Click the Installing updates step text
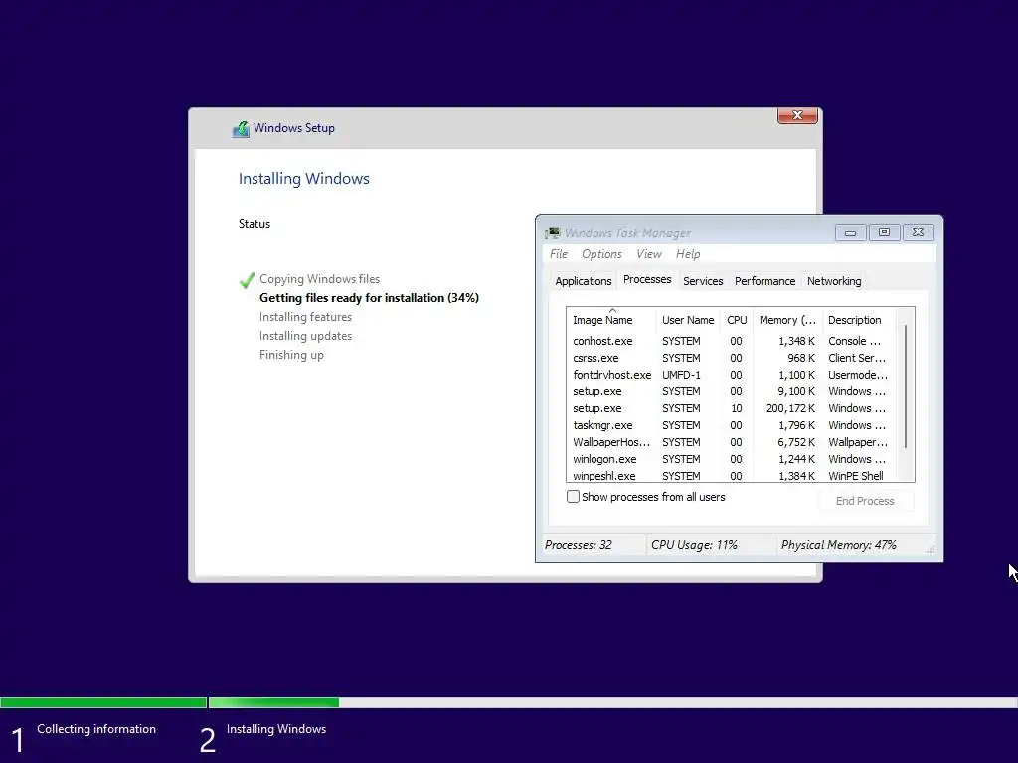 [305, 336]
